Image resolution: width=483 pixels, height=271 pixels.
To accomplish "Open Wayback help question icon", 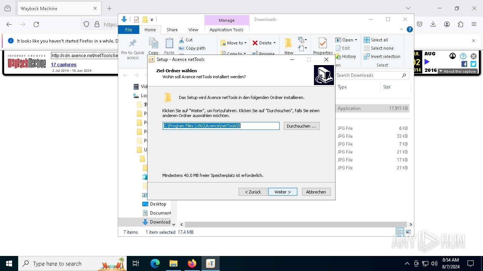I will point(463,56).
